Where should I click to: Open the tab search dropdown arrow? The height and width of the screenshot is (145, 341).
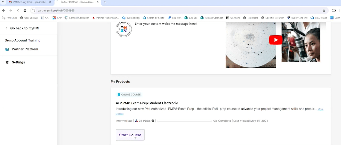coord(3,2)
